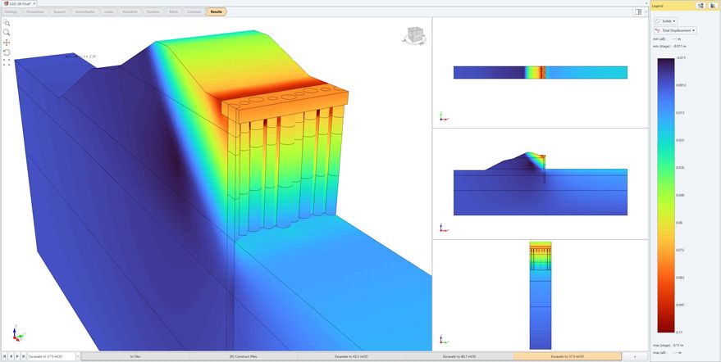The image size is (721, 362).
Task: Click the 3D orientation cube
Action: pos(416,36)
